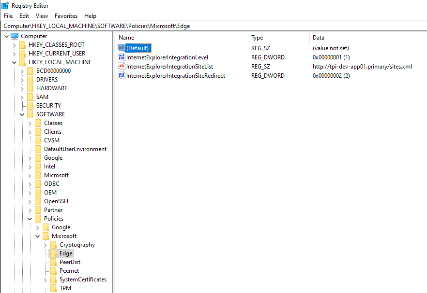Select the DefaultUserEnvironment key
Screen dimensions: 427x293
point(75,149)
